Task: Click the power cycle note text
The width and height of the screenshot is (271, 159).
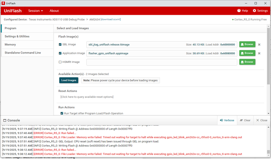Action: (120, 81)
